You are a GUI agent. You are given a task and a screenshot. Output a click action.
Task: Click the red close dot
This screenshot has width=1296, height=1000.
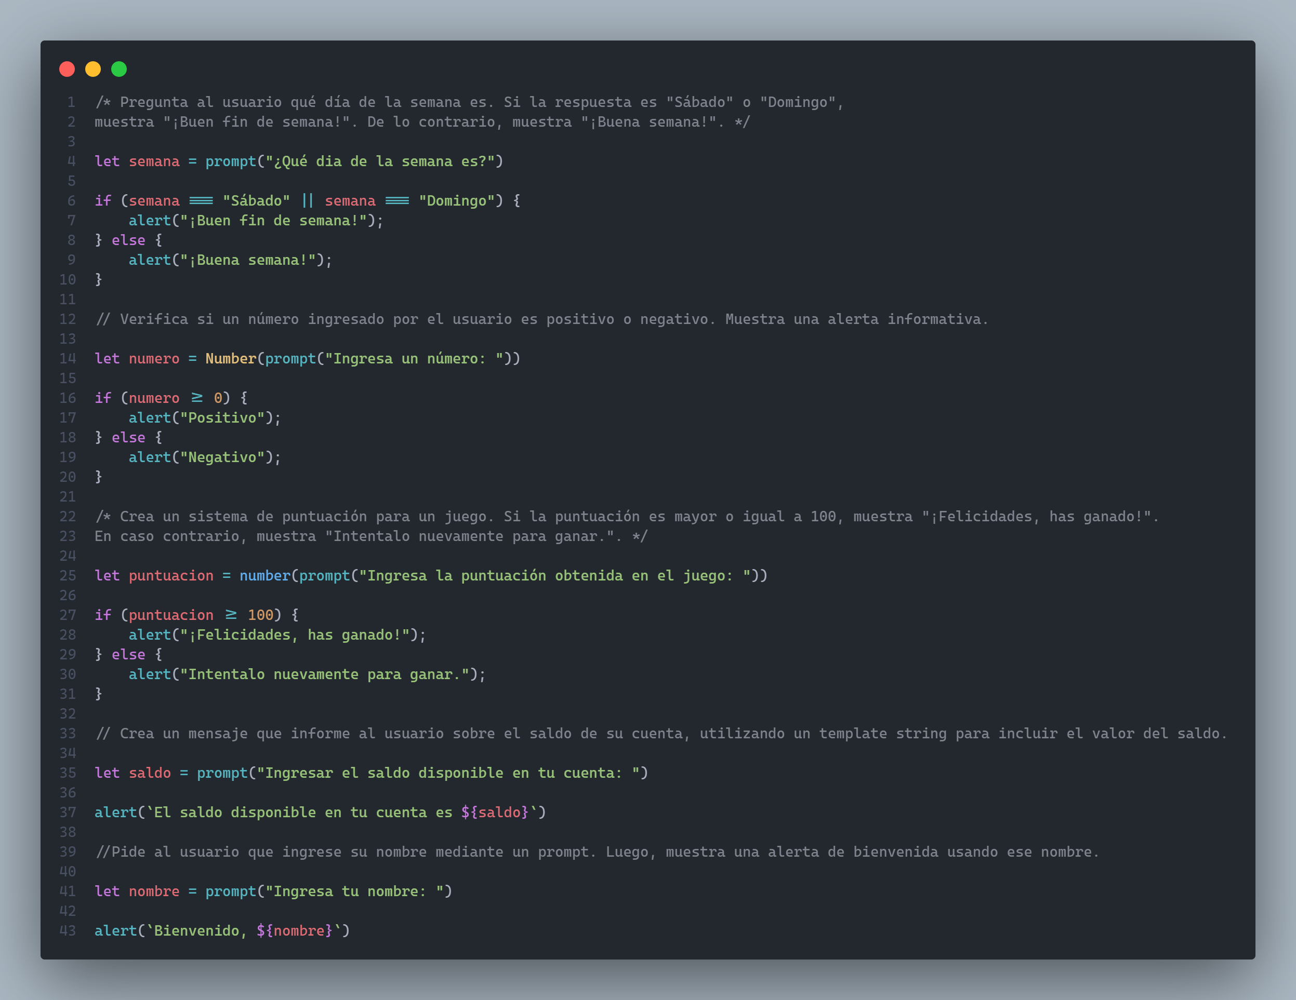pos(67,70)
